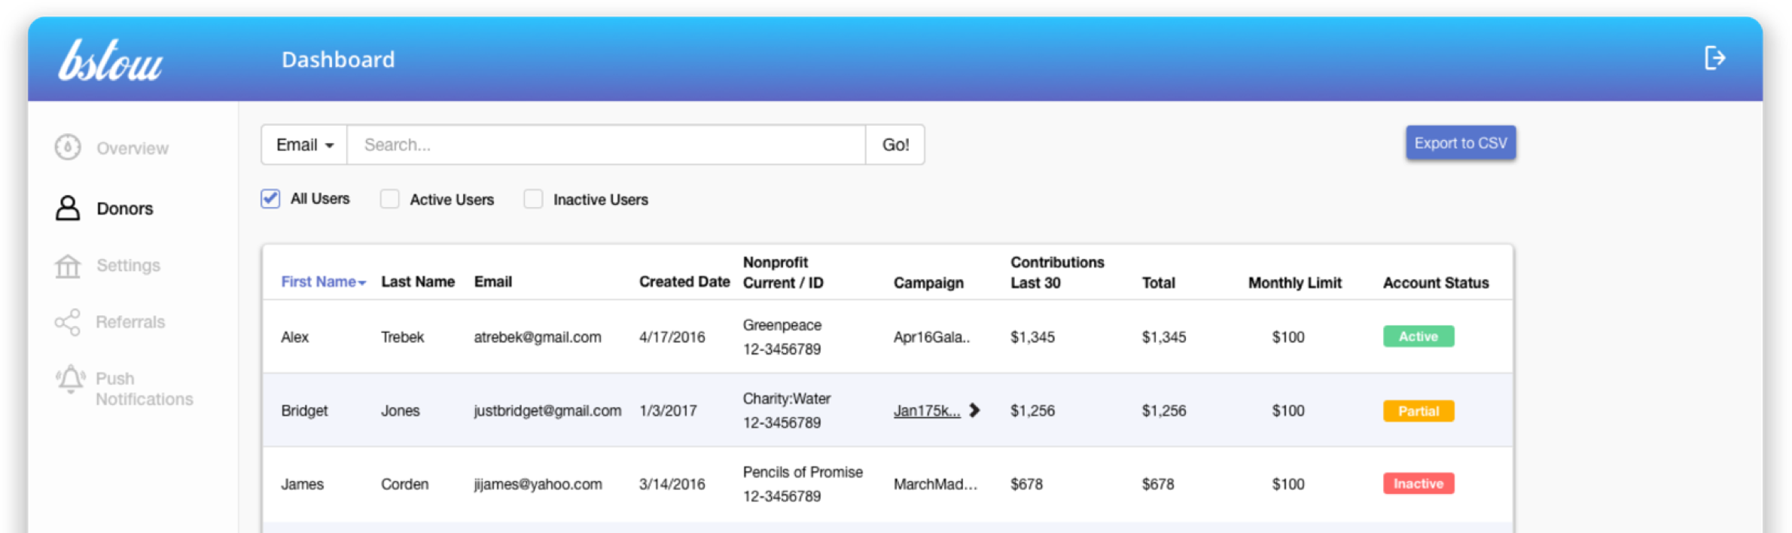Click justbridget@gmail.com email cell

tap(547, 411)
